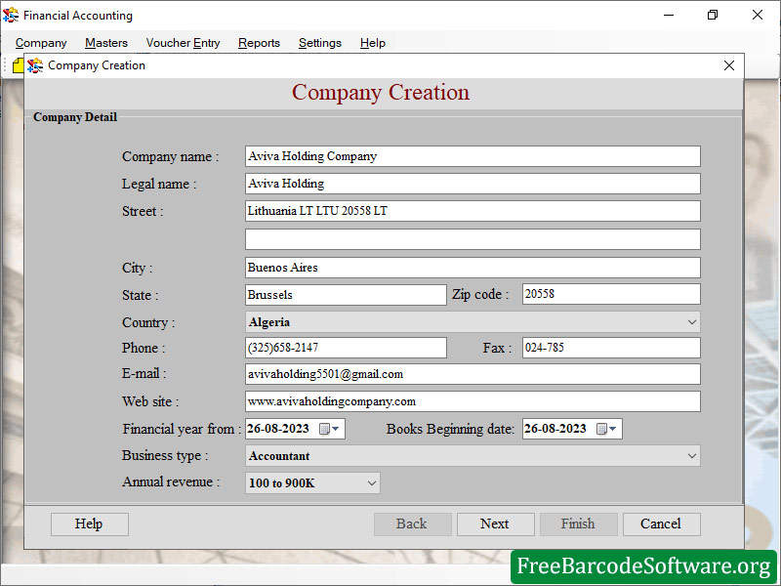The image size is (781, 586).
Task: Click the Back button
Action: (412, 523)
